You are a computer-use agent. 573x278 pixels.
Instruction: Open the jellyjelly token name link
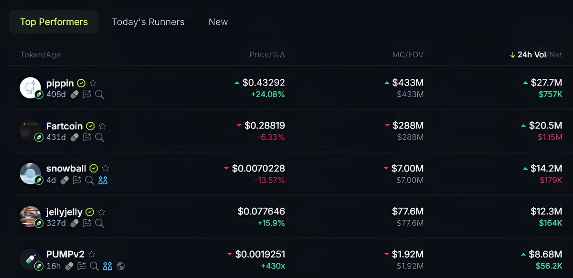coord(64,212)
